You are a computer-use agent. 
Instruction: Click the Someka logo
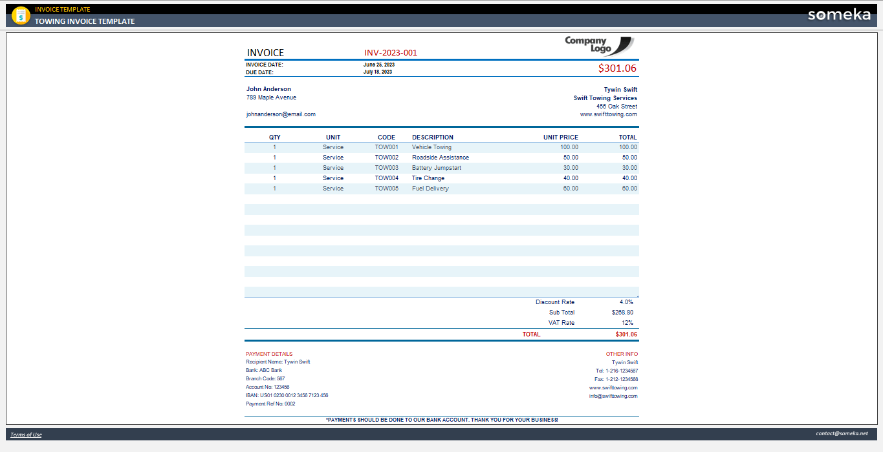[x=839, y=15]
